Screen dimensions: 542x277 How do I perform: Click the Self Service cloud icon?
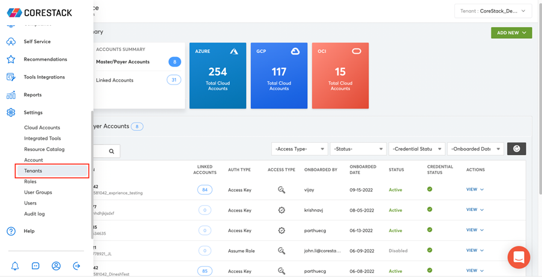[x=11, y=41]
